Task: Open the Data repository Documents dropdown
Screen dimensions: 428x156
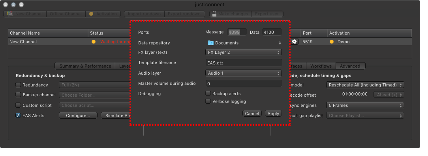Action: tap(244, 43)
